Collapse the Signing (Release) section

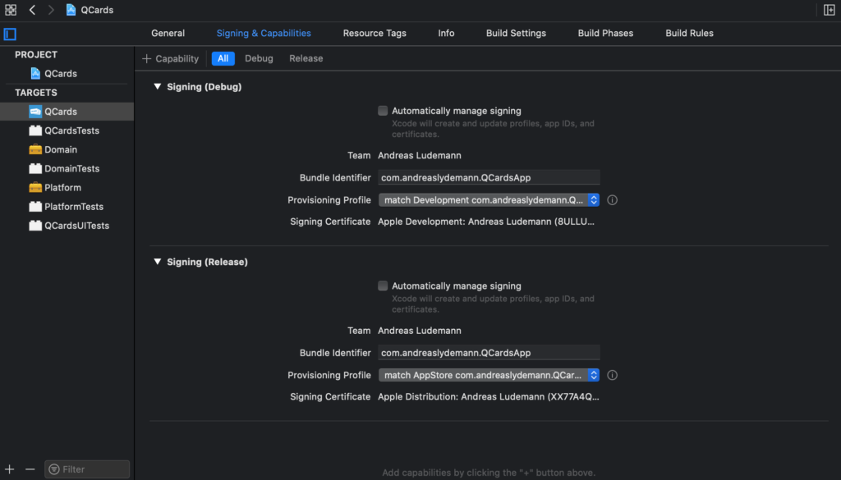point(157,262)
